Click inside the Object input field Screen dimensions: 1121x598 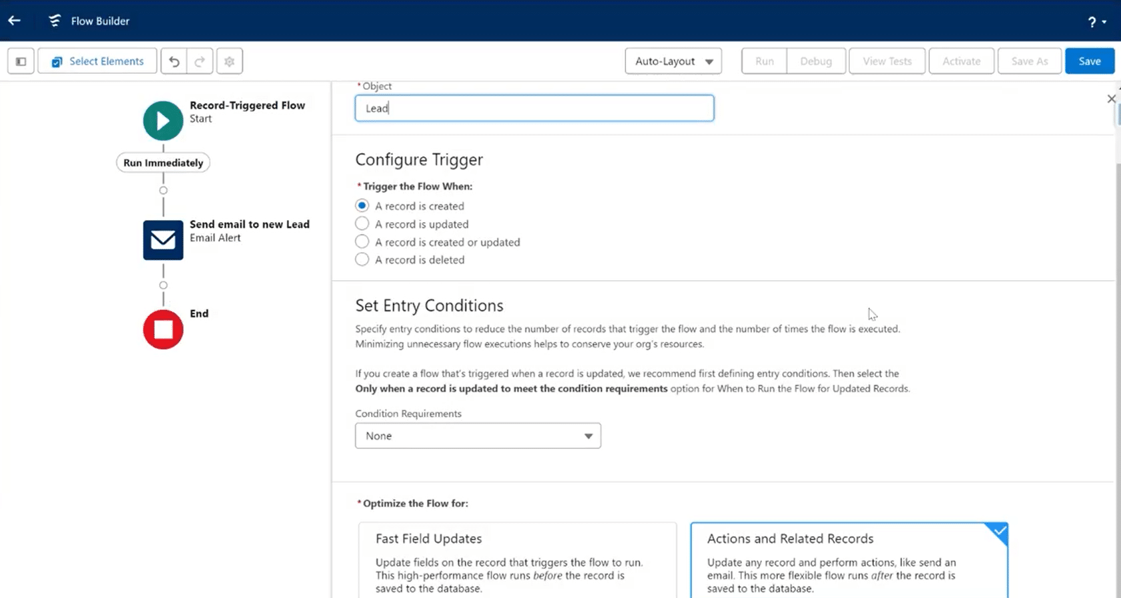pos(534,108)
